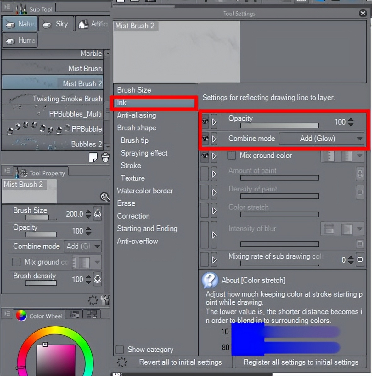Open dropdown arrow at end of Mix ground color row
372x376 pixels.
pyautogui.click(x=359, y=156)
